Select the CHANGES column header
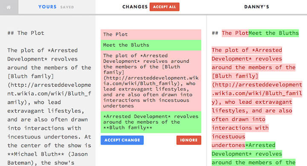Screen dimensions: 307x166 [135, 7]
